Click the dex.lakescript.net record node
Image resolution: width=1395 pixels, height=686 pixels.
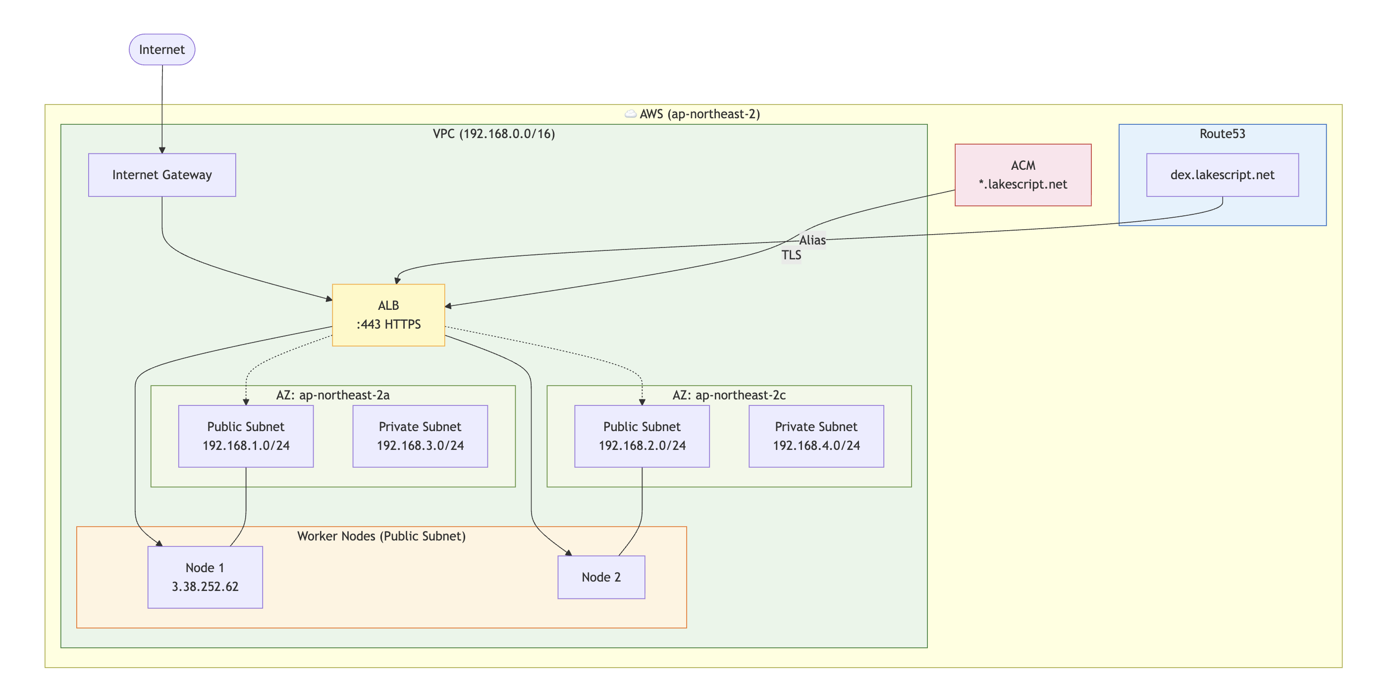1222,175
